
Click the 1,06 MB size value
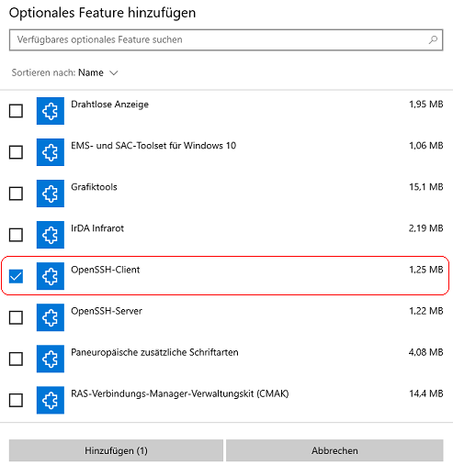pyautogui.click(x=426, y=146)
